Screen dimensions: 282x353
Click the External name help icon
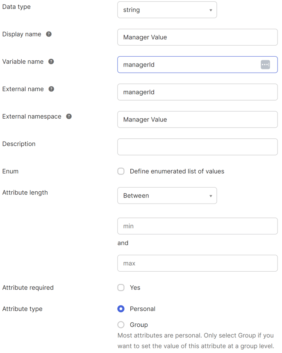coord(51,89)
